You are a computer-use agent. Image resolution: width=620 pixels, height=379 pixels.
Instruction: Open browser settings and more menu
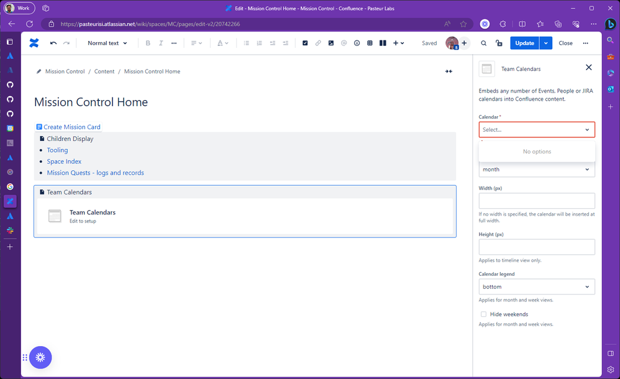(593, 24)
